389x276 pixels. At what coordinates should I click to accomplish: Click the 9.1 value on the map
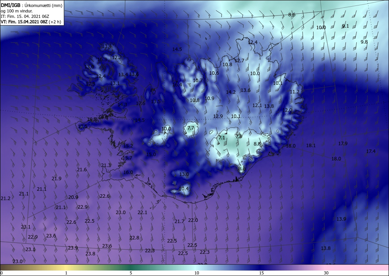click(x=345, y=26)
